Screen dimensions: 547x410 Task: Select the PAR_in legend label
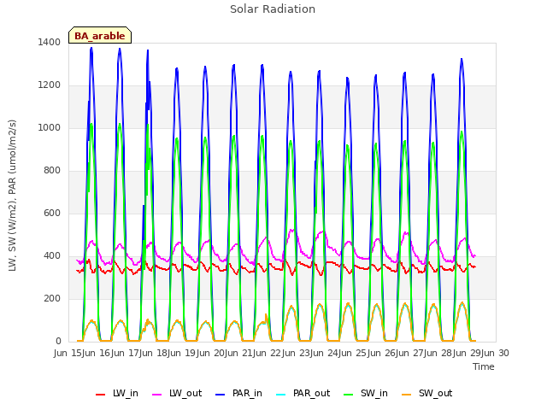(x=247, y=394)
